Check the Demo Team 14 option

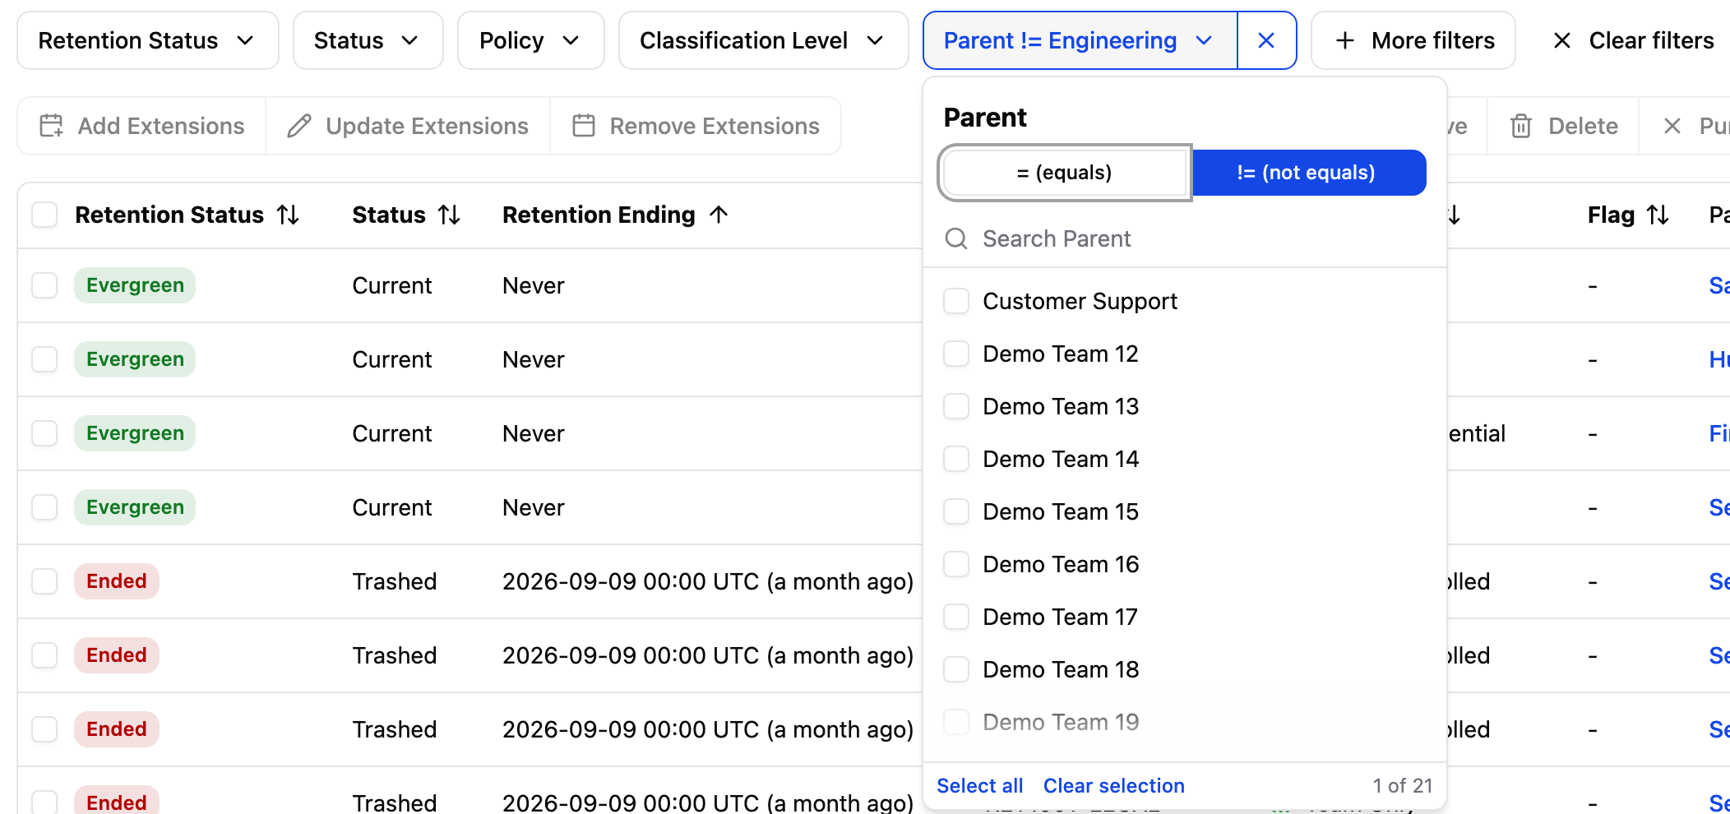tap(956, 459)
